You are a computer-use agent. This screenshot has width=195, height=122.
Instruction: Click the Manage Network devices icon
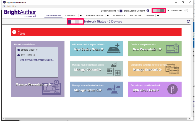click(114, 89)
